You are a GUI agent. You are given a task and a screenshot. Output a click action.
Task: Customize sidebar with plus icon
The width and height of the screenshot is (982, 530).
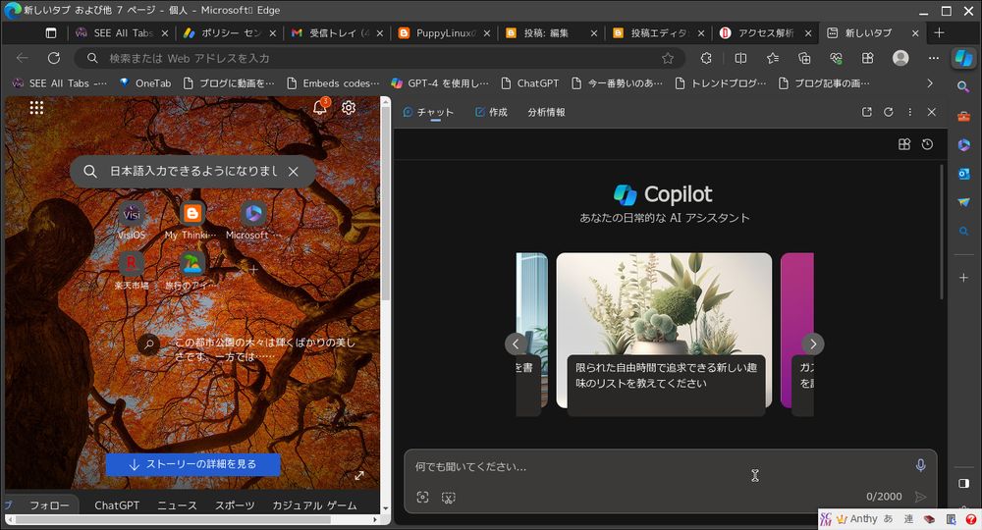coord(963,277)
